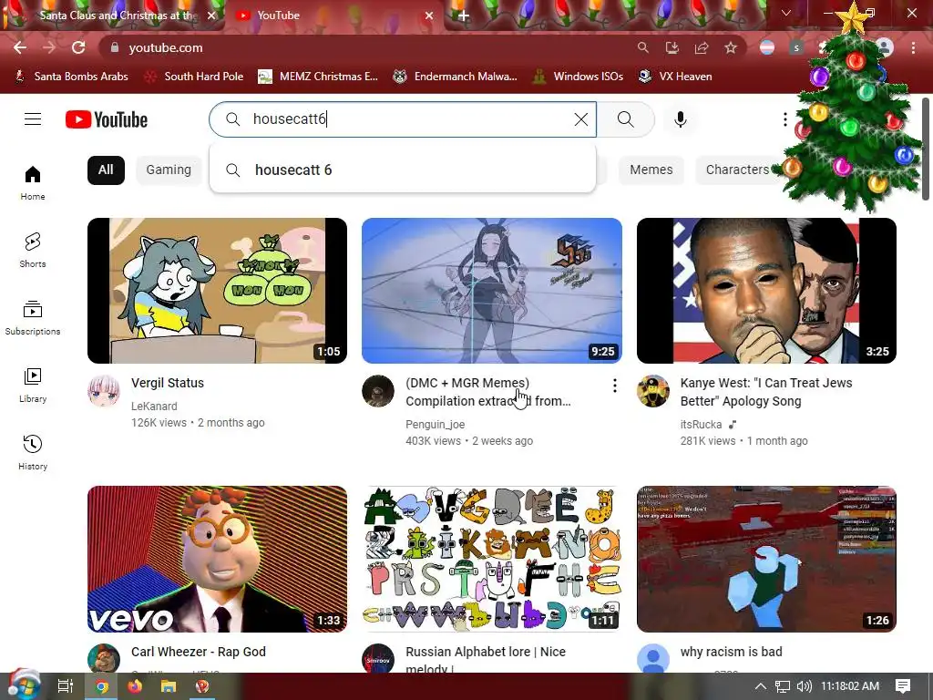This screenshot has height=700, width=933.
Task: Open History in the sidebar
Action: coord(33,452)
